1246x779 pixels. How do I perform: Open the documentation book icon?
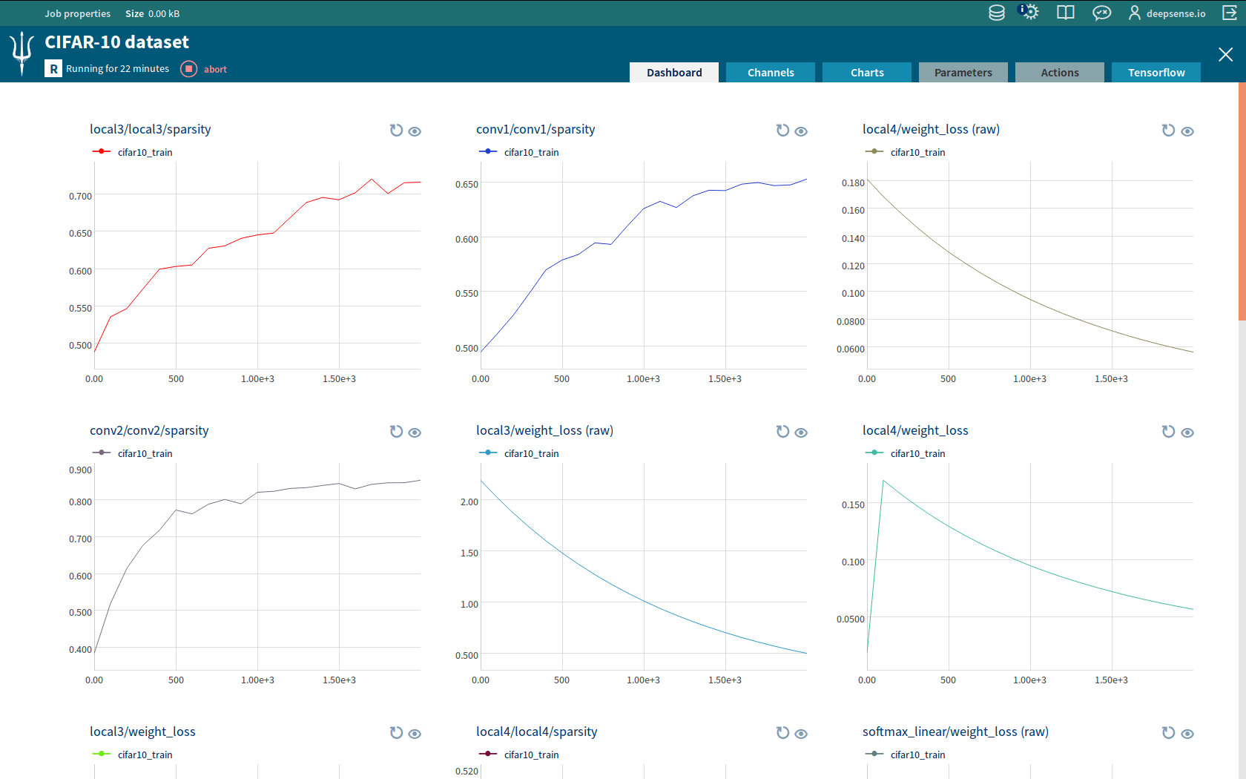point(1065,13)
